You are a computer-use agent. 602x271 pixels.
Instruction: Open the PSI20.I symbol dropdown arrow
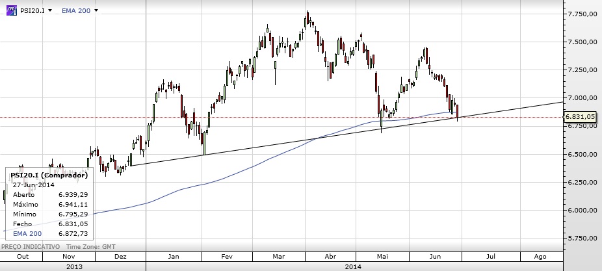click(50, 10)
